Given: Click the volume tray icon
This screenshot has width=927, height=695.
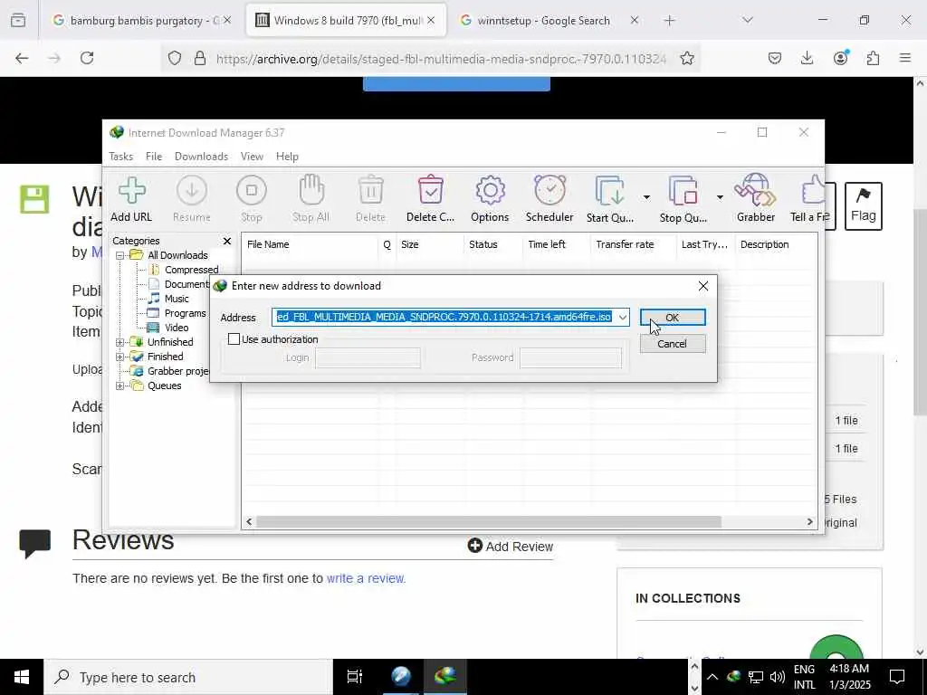Looking at the screenshot, I should 778,677.
